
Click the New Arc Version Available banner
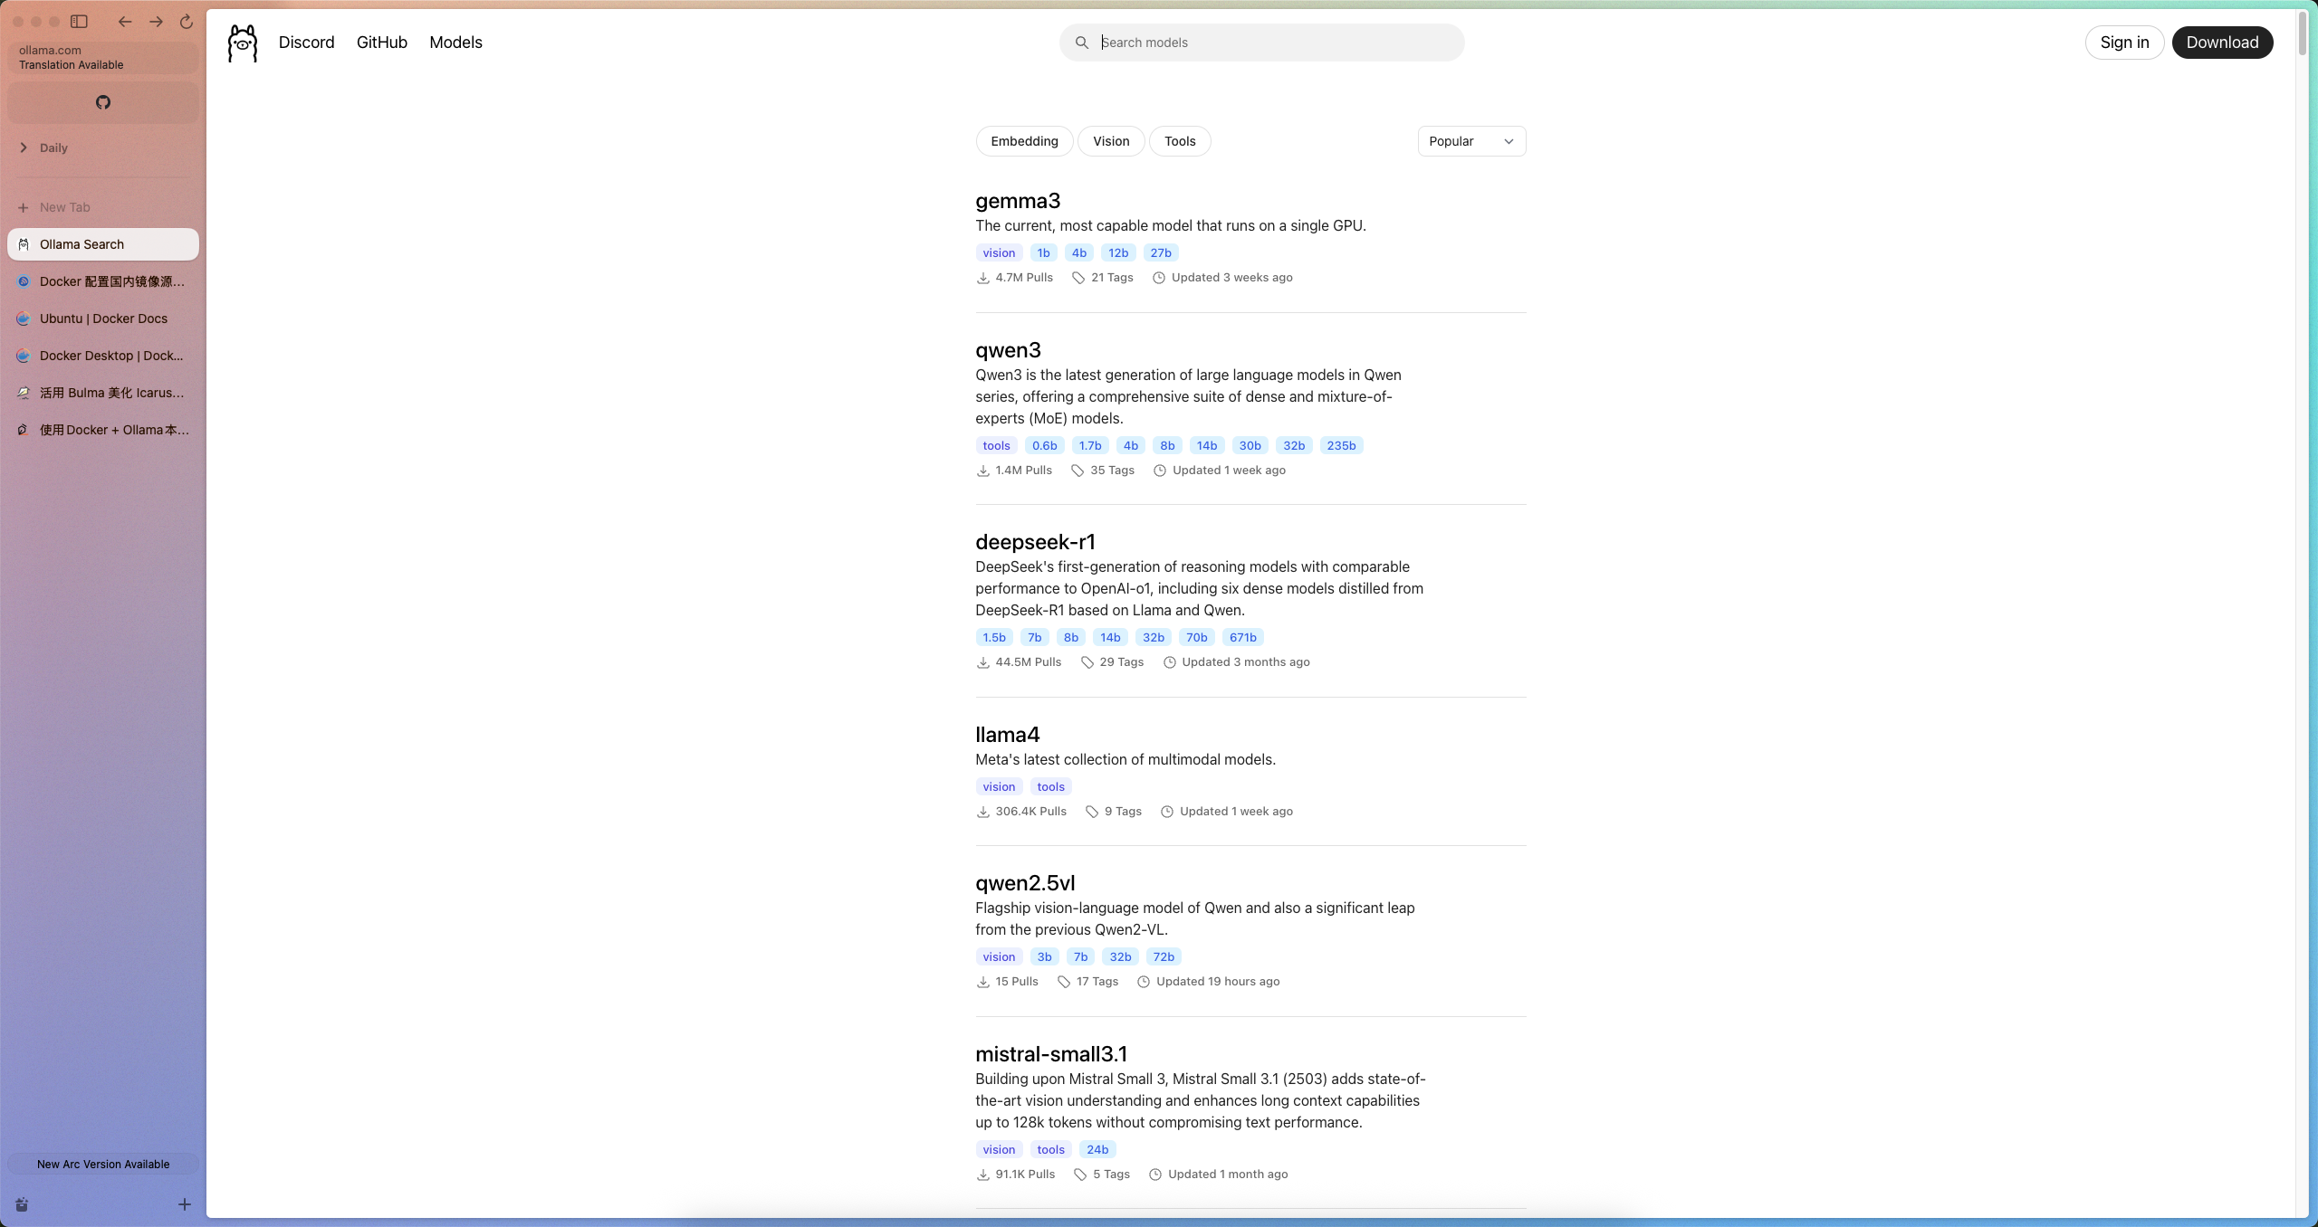tap(103, 1164)
